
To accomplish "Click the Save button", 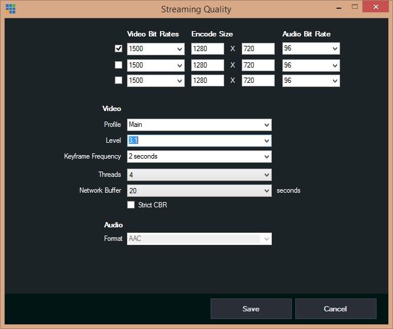I will click(251, 308).
